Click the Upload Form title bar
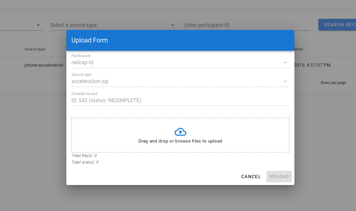Viewport: 356px width, 211px height. [x=180, y=40]
